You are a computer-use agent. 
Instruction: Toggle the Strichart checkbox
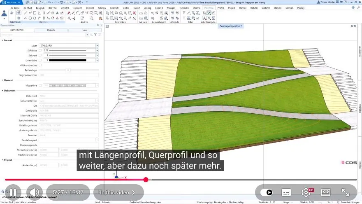40,55
